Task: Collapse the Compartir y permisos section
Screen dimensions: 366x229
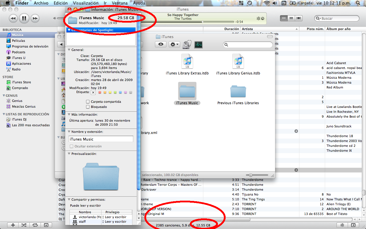Action: click(x=69, y=200)
